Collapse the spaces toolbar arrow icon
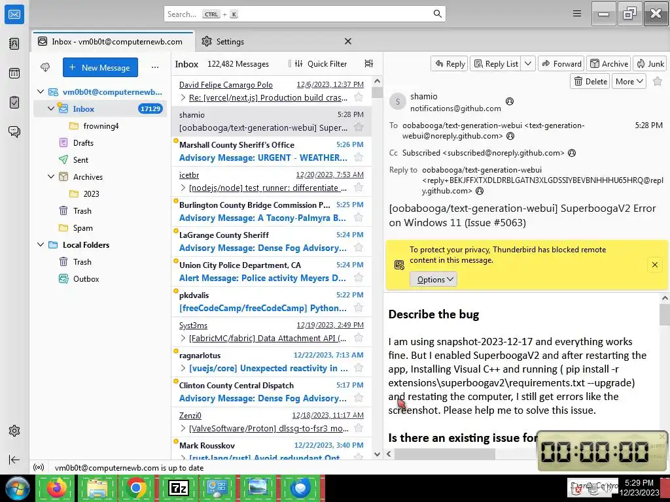 click(x=14, y=460)
